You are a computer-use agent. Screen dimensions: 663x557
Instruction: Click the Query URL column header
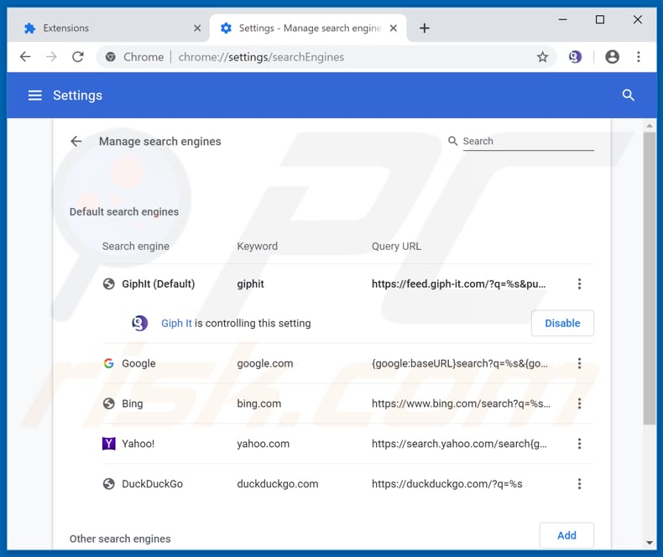[396, 247]
